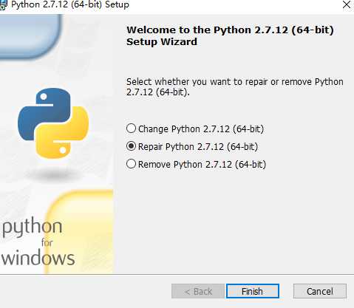Click the 'Python 2.7.12 (64-bit) Setup' title text
Image resolution: width=354 pixels, height=308 pixels.
pyautogui.click(x=70, y=5)
